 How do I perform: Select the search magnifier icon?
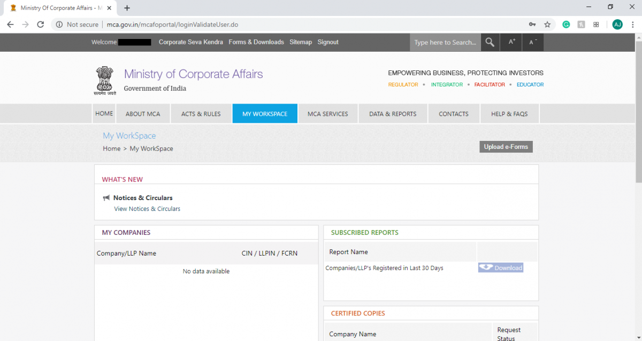(490, 42)
